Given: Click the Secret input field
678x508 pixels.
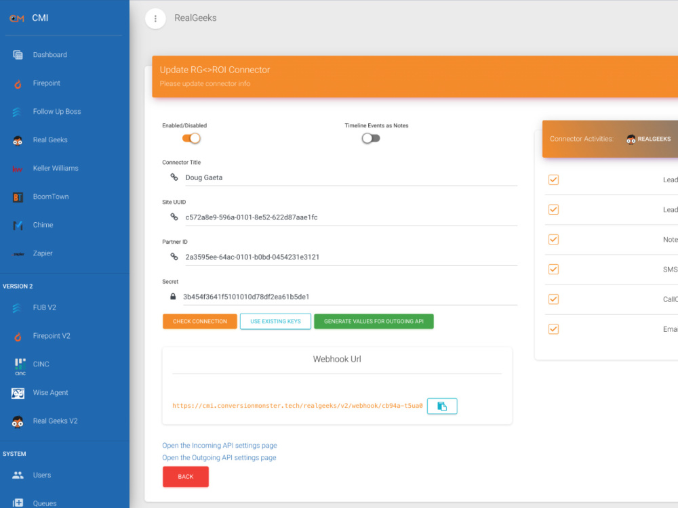Looking at the screenshot, I should [350, 297].
